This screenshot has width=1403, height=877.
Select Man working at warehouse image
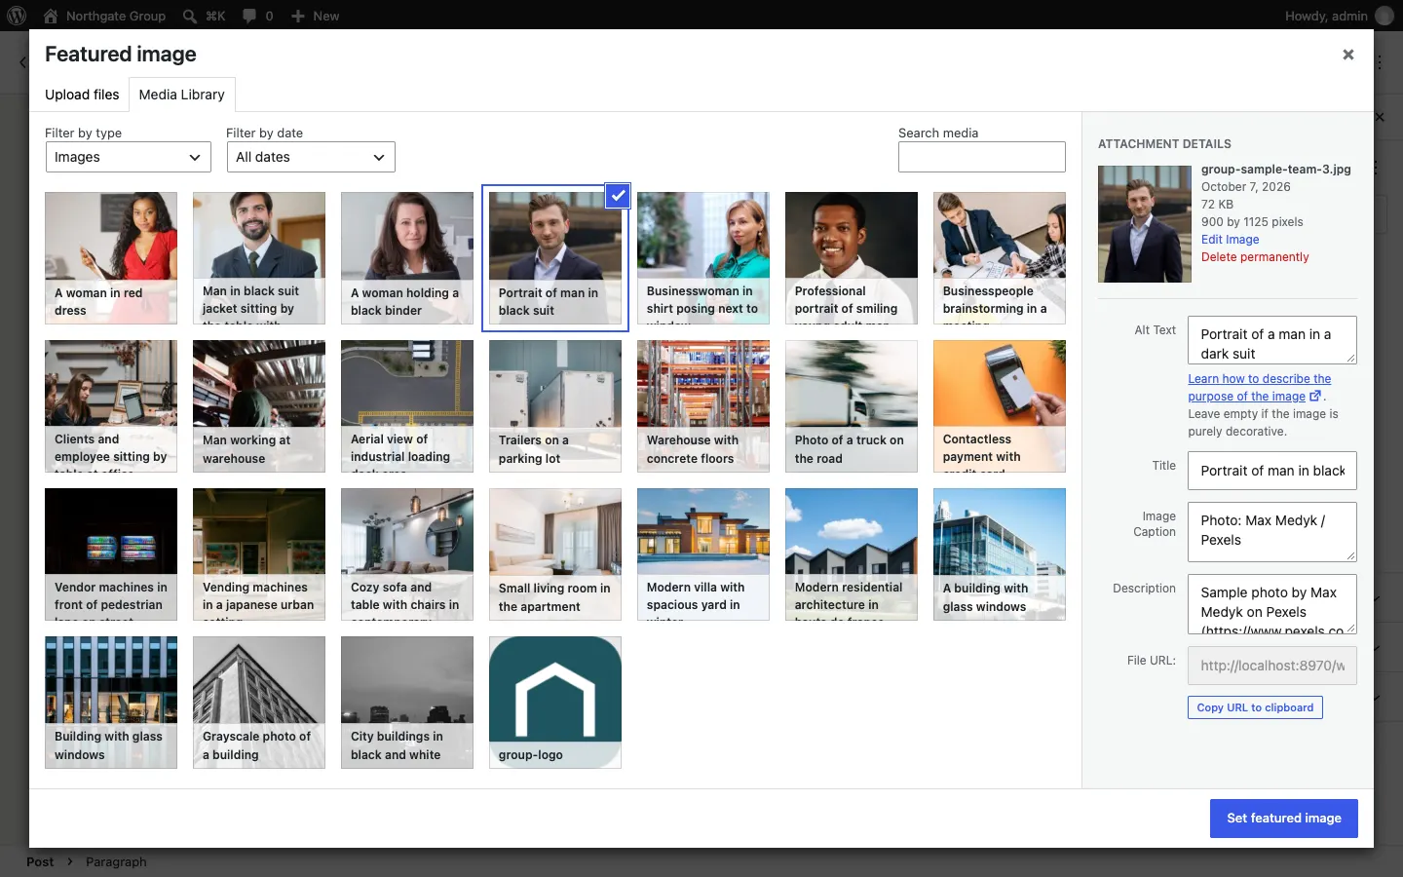pyautogui.click(x=259, y=406)
